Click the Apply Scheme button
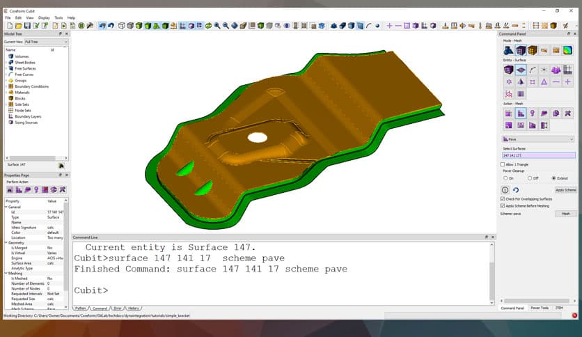The image size is (582, 337). point(566,190)
